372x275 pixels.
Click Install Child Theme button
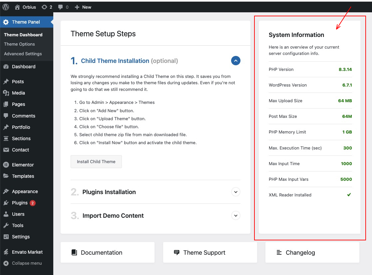[96, 162]
